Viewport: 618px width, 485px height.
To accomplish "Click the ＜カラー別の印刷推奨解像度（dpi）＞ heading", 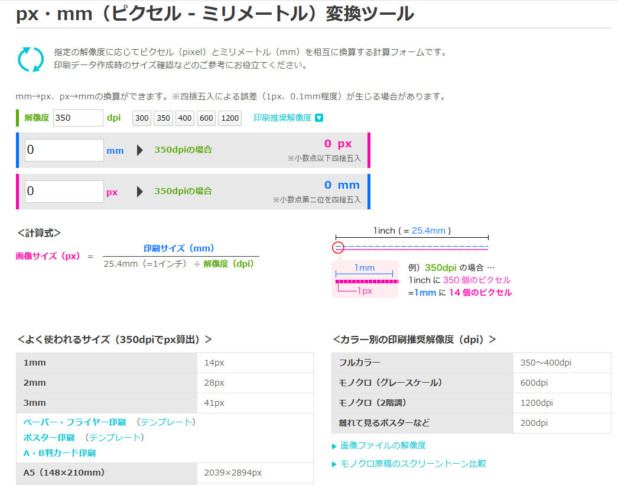I will coord(414,339).
